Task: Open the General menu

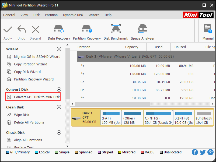Action: tap(9, 15)
